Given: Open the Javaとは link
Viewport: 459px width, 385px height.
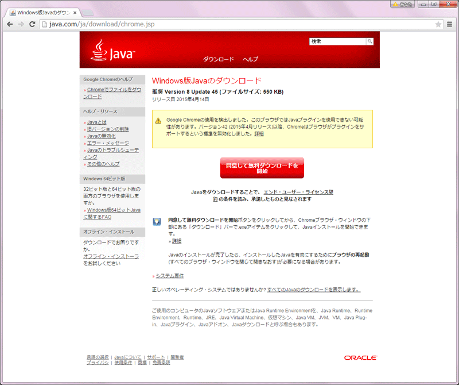Looking at the screenshot, I should point(97,122).
